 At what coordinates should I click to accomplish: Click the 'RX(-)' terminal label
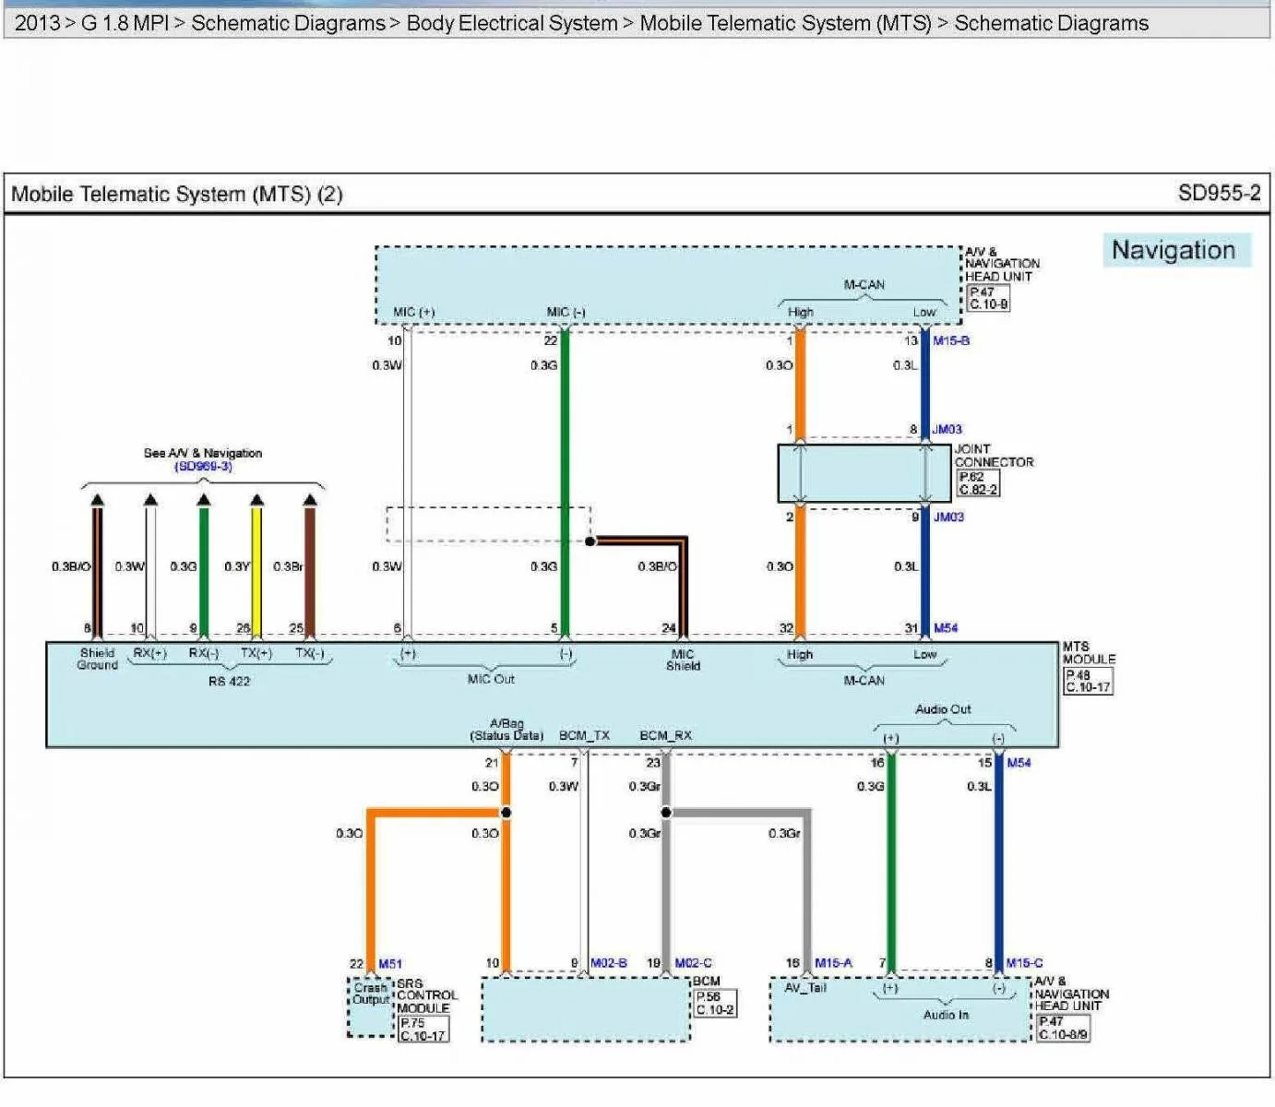[x=204, y=653]
